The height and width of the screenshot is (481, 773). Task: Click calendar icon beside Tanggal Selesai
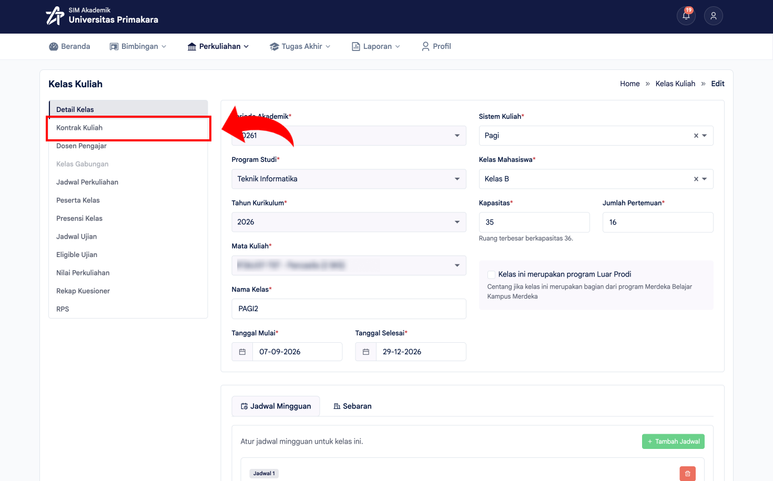click(x=366, y=352)
